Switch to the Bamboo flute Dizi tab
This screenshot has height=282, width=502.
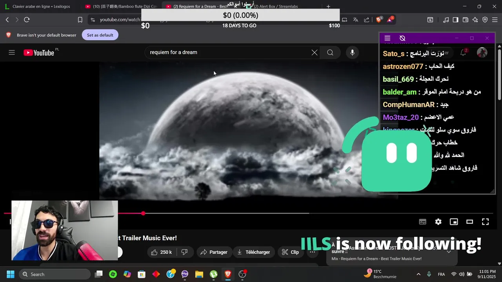coord(121,6)
